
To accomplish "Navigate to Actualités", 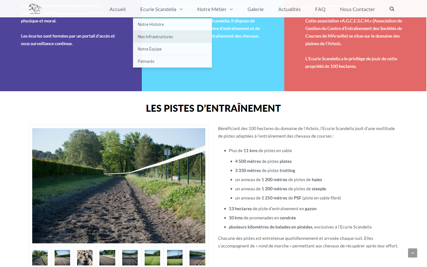I will click(289, 9).
